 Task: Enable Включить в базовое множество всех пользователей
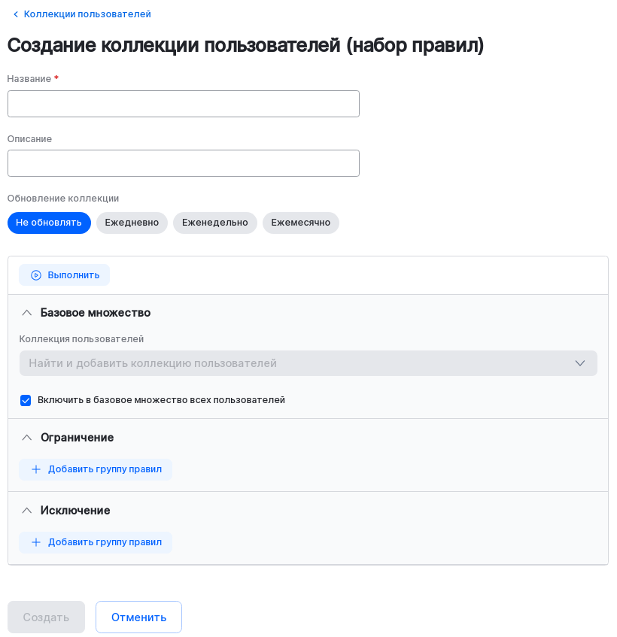pos(26,400)
